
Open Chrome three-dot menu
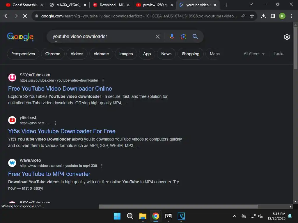(x=292, y=16)
